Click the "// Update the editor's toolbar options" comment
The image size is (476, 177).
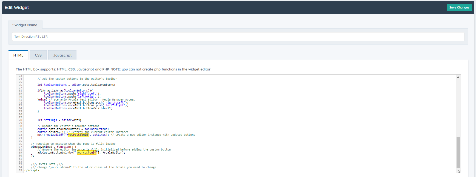68,126
